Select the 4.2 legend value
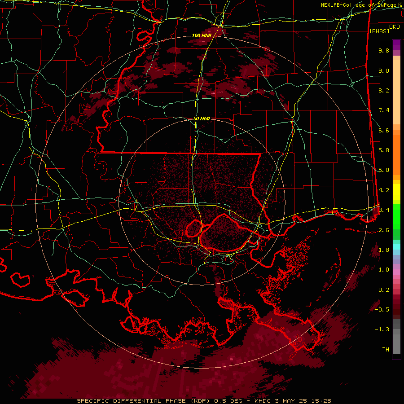The height and width of the screenshot is (404, 404). tap(384, 190)
